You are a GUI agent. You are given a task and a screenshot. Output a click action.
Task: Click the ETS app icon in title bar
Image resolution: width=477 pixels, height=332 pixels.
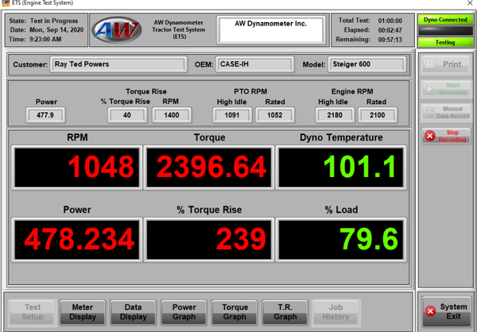(x=6, y=5)
